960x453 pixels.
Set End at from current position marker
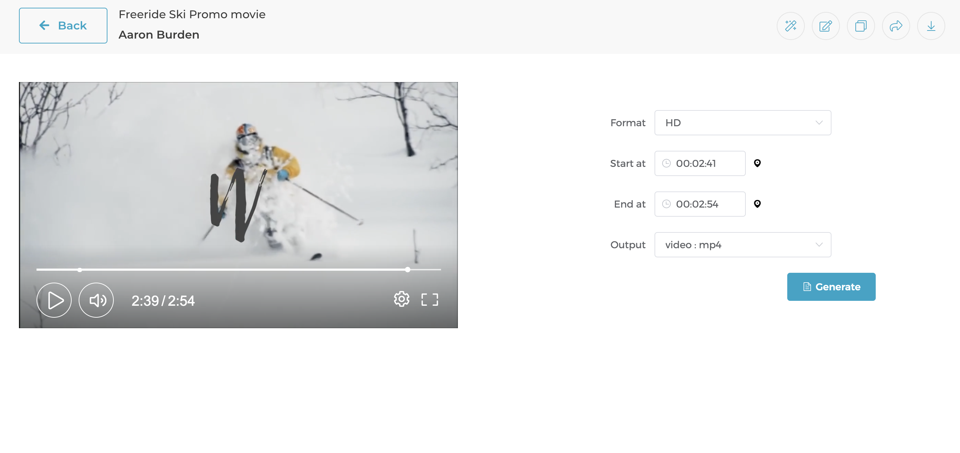click(757, 204)
